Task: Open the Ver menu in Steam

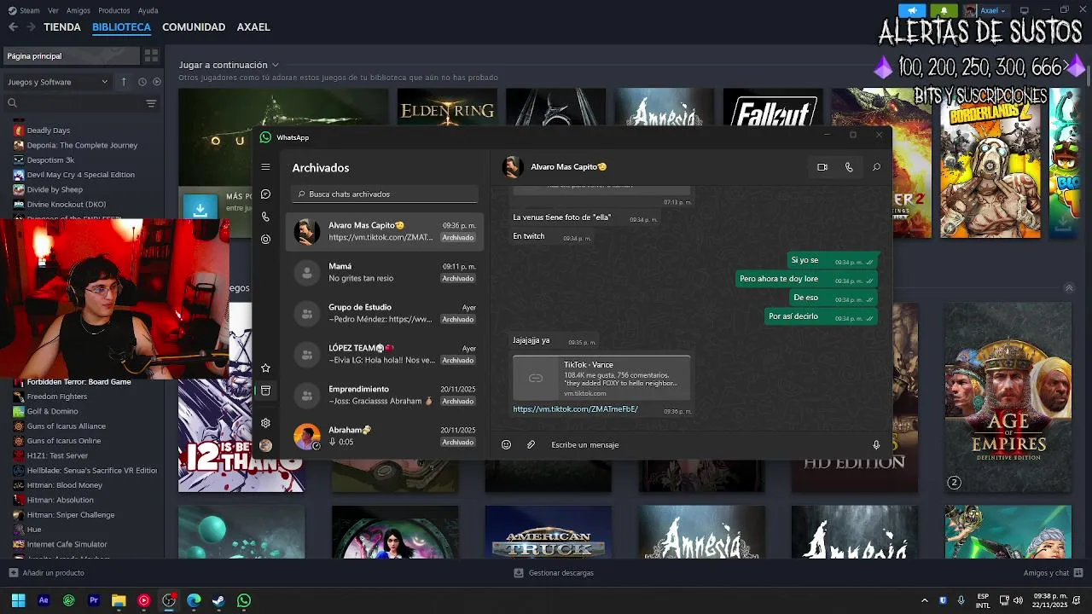Action: point(54,10)
